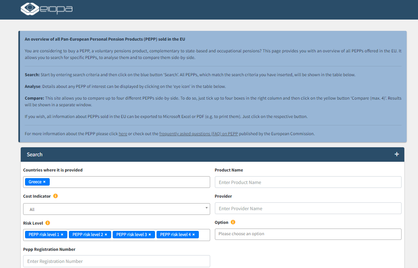
Task: Remove PEPP risk level 1 tag
Action: [62, 235]
